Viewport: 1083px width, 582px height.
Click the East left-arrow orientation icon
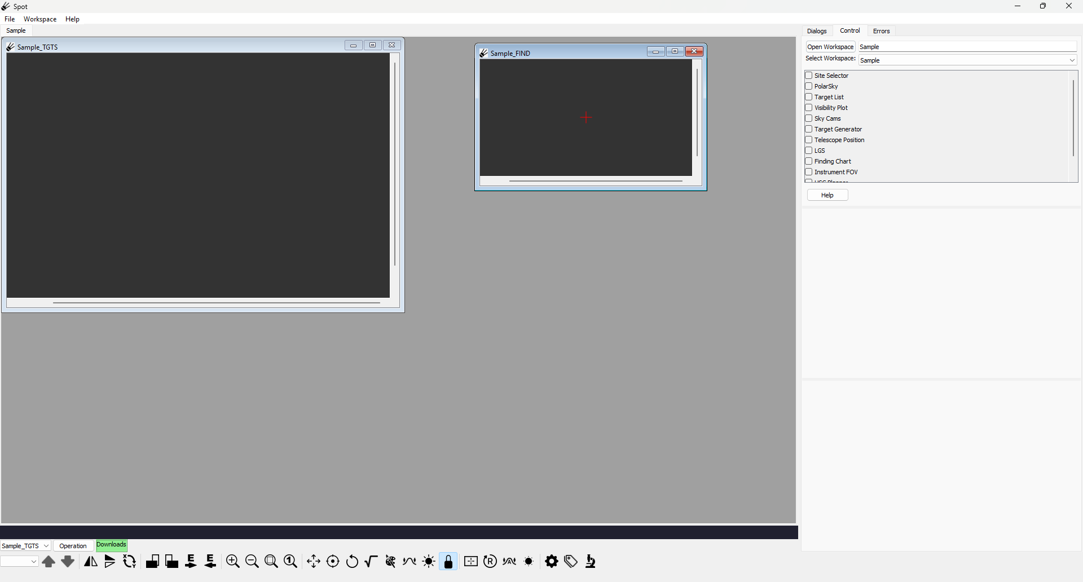pyautogui.click(x=210, y=562)
